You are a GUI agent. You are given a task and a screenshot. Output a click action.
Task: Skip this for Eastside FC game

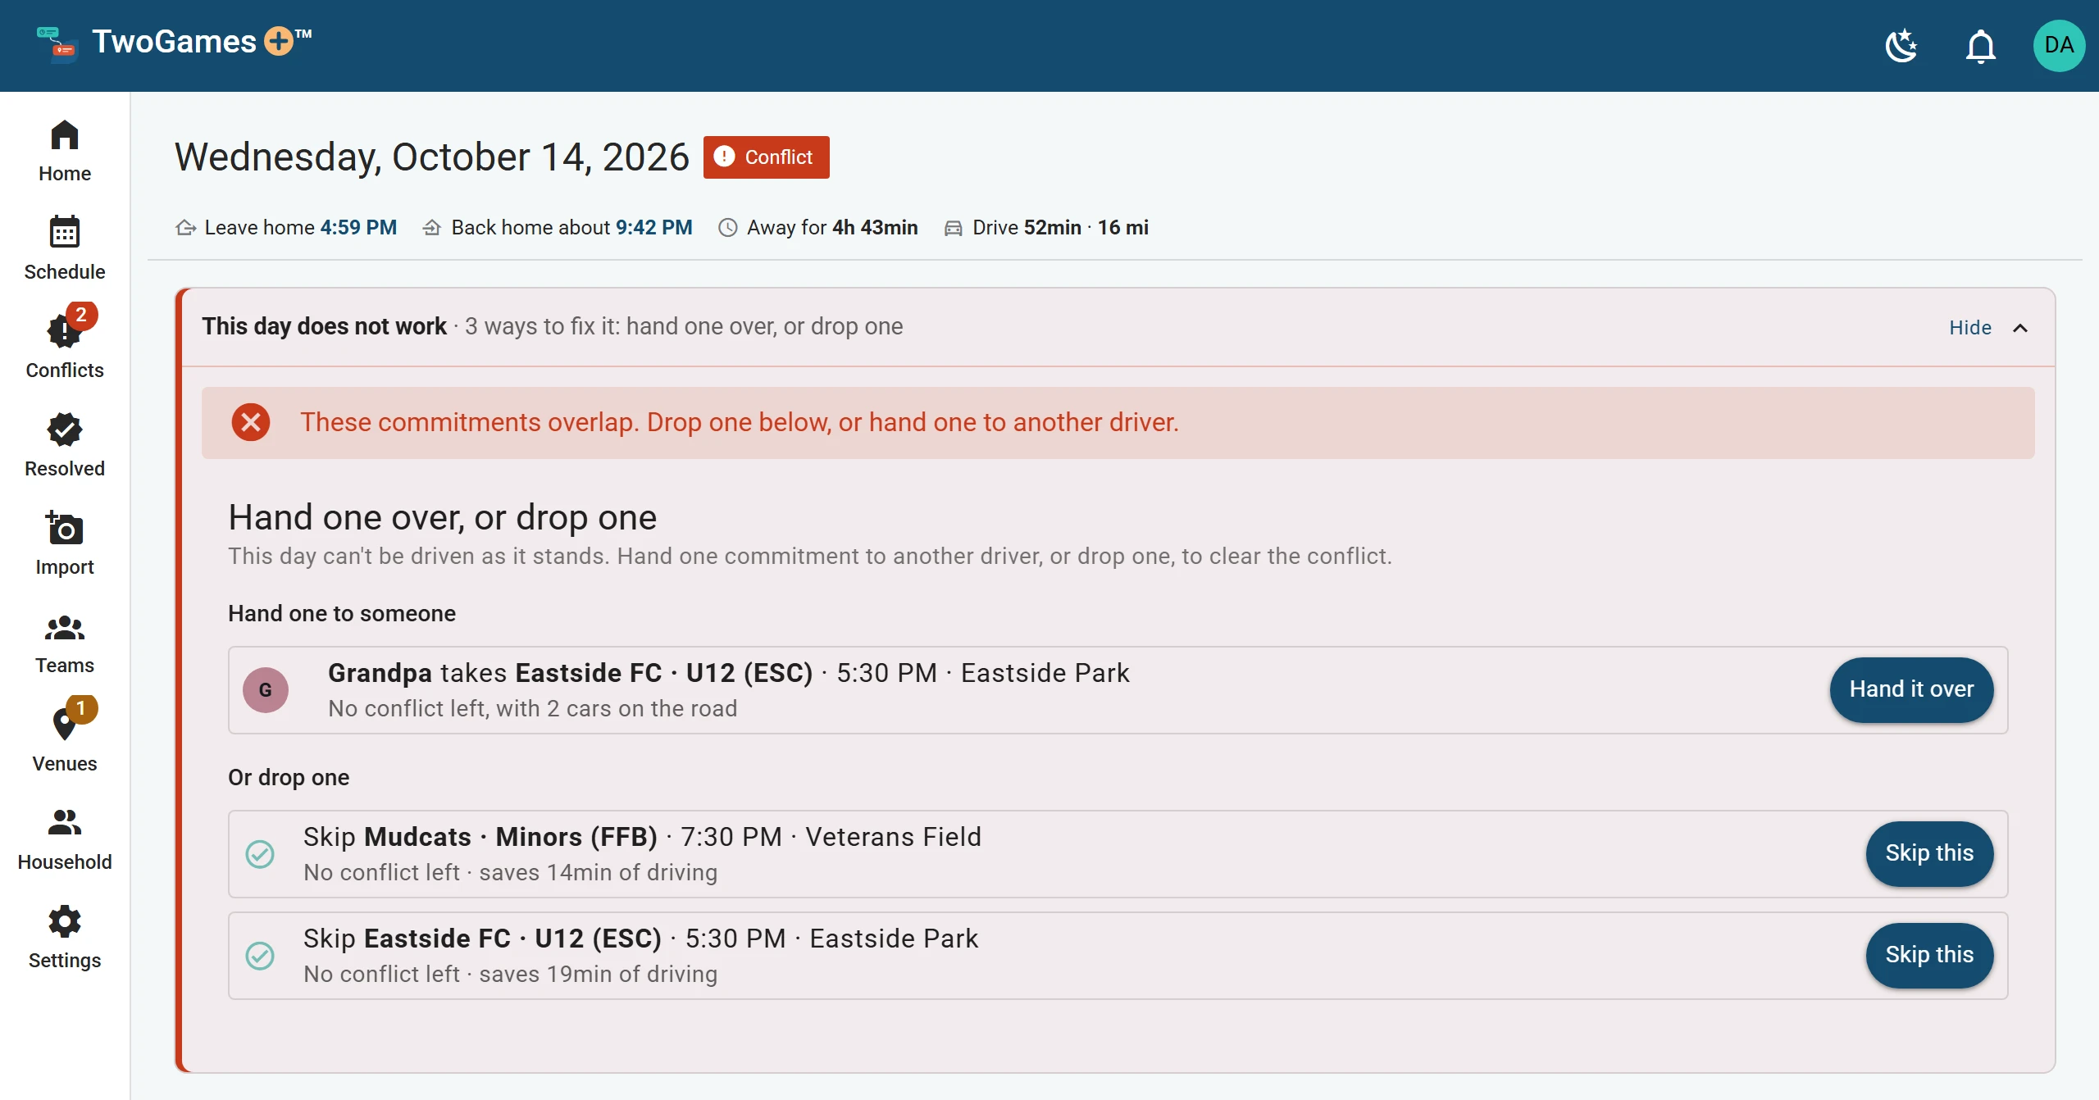pos(1929,955)
